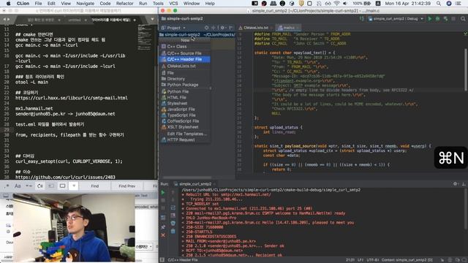Click the build hammer icon next to run configuration
The height and width of the screenshot is (263, 468).
(x=362, y=19)
